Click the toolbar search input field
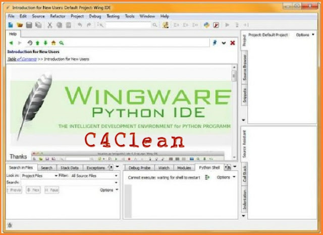Image resolution: width=323 pixels, height=235 pixels. (x=128, y=25)
